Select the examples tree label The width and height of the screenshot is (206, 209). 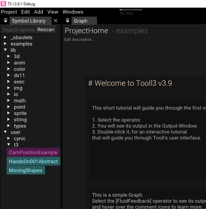22,44
